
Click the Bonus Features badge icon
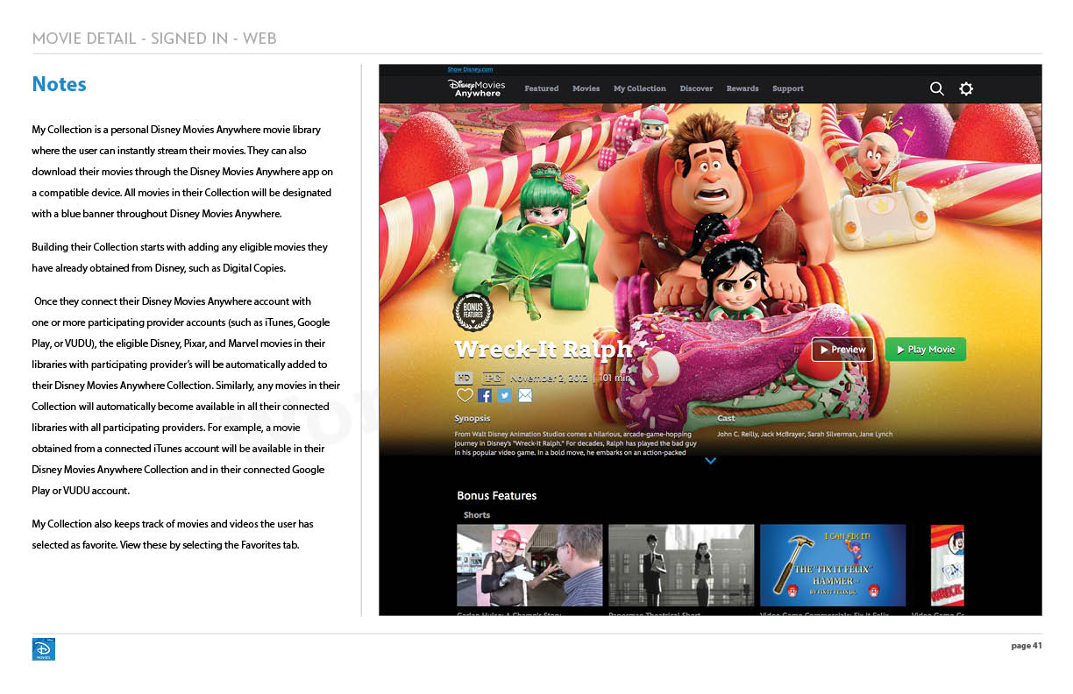pos(473,313)
